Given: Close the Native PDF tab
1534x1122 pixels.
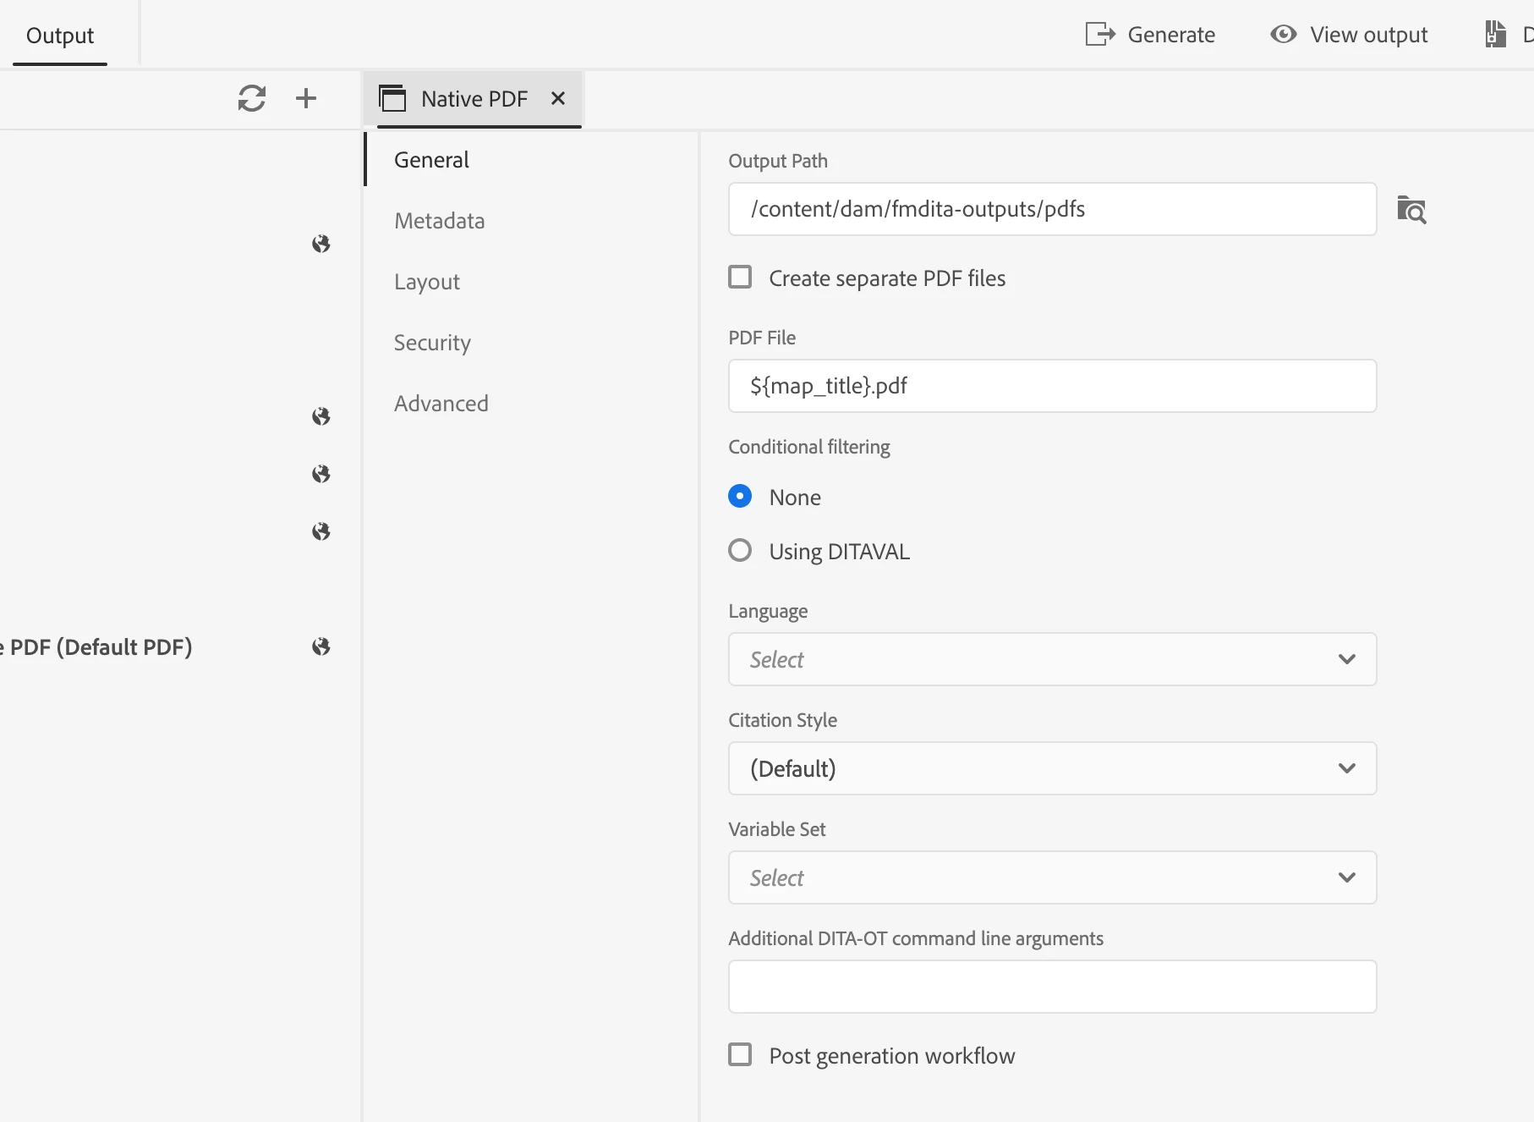Looking at the screenshot, I should point(558,98).
